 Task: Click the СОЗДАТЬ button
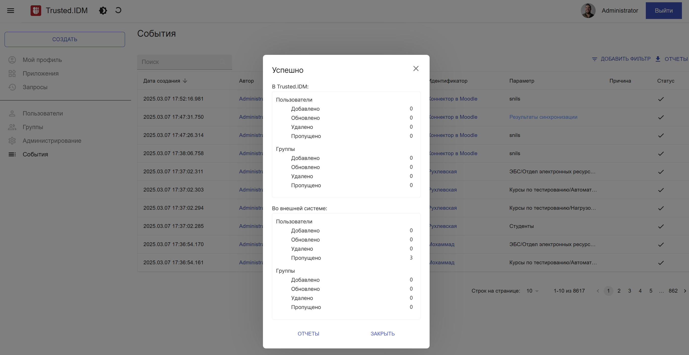coord(65,39)
